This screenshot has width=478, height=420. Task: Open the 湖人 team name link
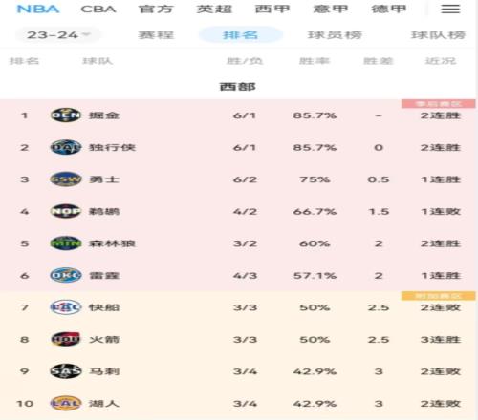coord(104,403)
